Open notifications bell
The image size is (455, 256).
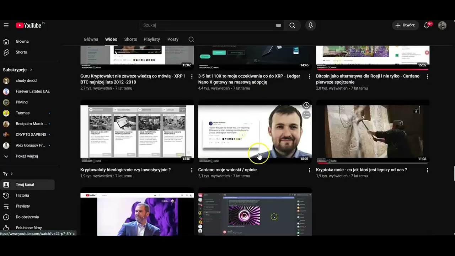tap(427, 25)
